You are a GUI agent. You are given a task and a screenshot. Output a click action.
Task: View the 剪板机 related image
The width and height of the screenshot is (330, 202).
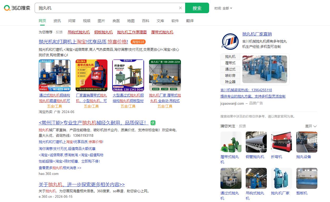307,178
